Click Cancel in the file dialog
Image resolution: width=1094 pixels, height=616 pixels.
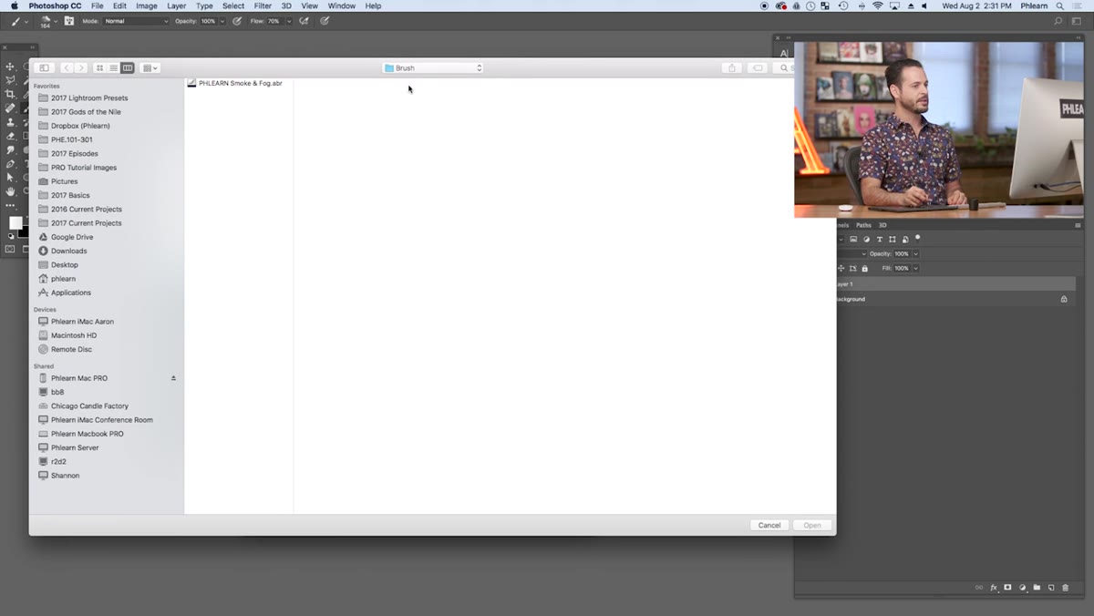pyautogui.click(x=769, y=525)
